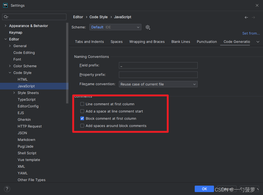Click the back navigation arrow
263x195 pixels.
246,17
